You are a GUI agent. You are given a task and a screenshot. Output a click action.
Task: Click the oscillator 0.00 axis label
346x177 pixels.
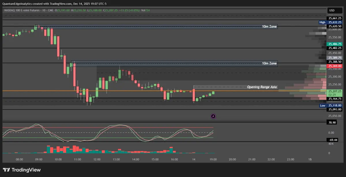(x=331, y=133)
